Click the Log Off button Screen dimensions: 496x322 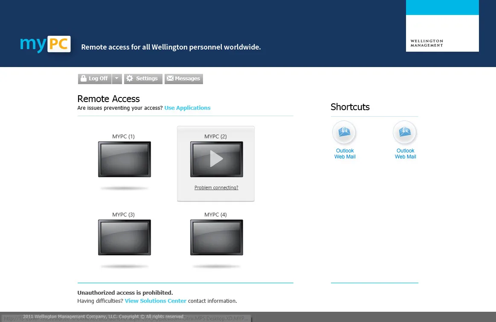click(95, 79)
